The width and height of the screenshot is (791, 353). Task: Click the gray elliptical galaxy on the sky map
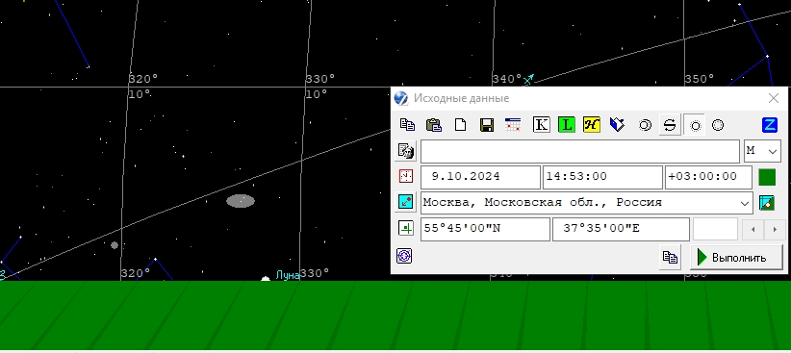(241, 201)
